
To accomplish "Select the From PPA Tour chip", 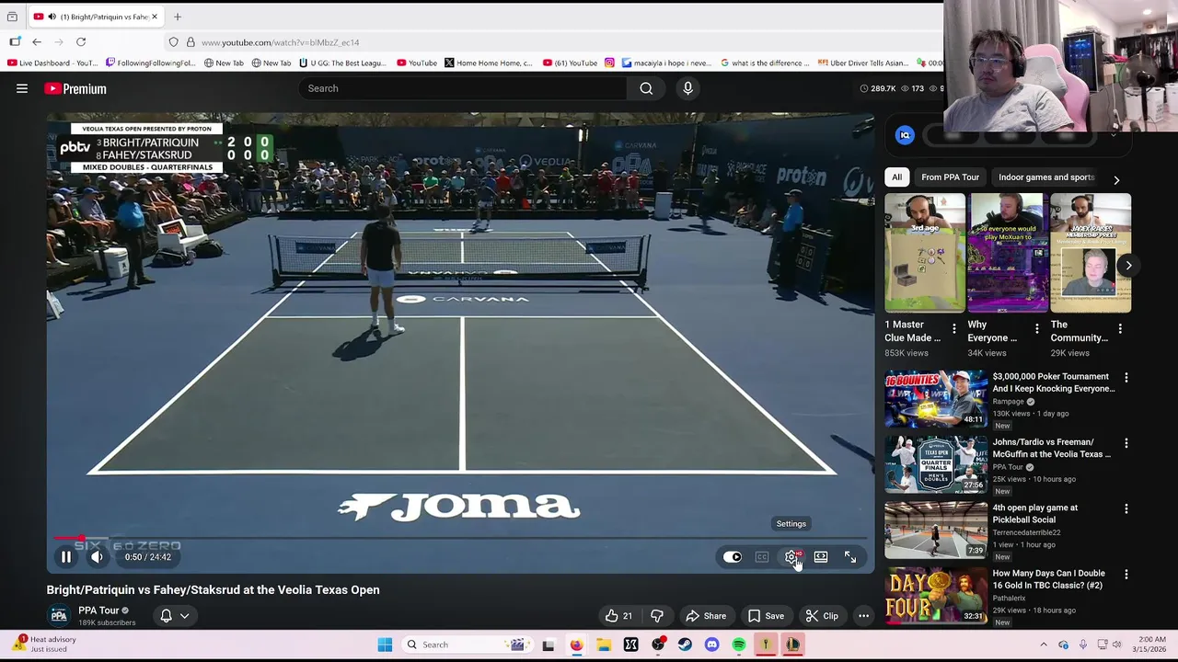I will pos(950,177).
